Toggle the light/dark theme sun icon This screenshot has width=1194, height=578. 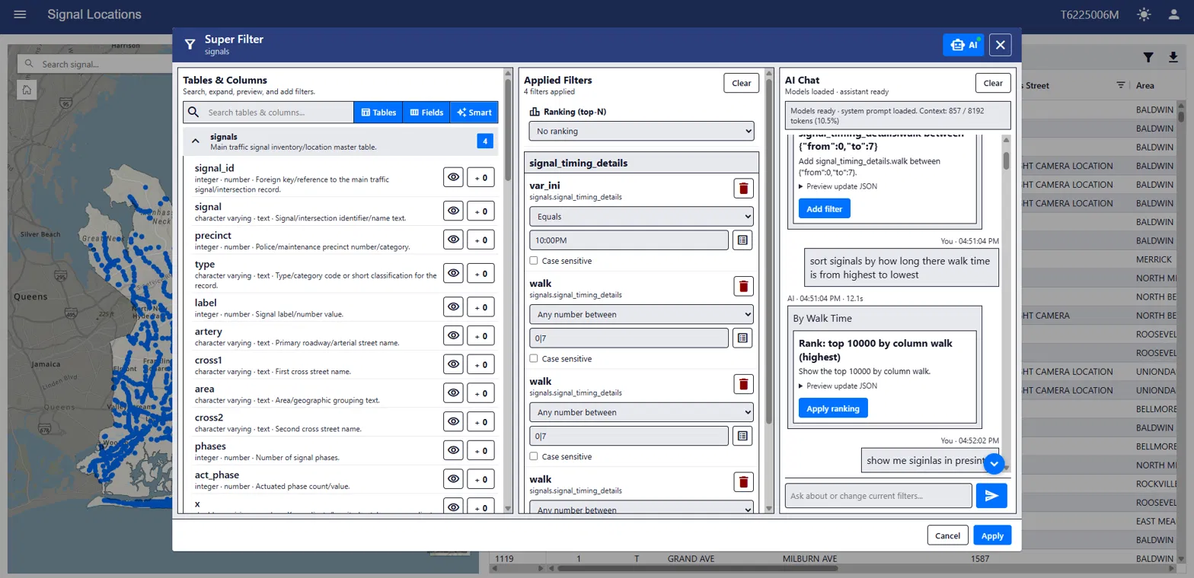tap(1144, 14)
